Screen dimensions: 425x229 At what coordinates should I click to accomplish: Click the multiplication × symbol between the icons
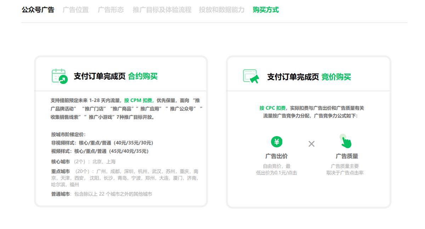pos(311,144)
